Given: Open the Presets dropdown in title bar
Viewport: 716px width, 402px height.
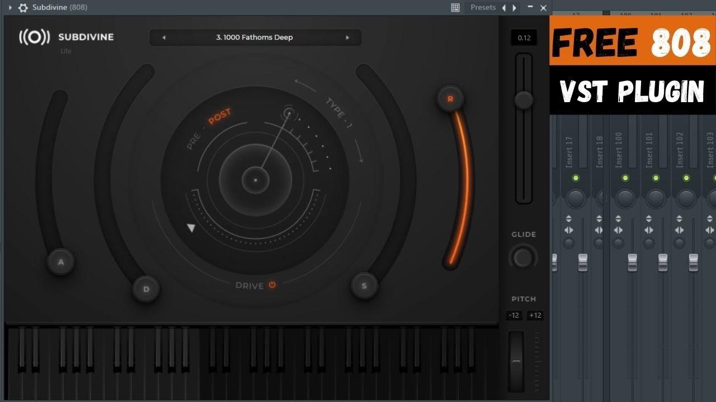Looking at the screenshot, I should tap(483, 8).
